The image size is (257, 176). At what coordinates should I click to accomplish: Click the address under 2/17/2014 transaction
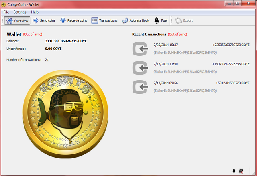coord(185,72)
